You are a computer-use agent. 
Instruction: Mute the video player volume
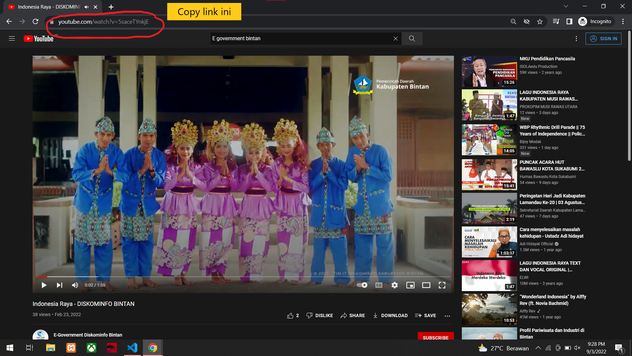75,285
